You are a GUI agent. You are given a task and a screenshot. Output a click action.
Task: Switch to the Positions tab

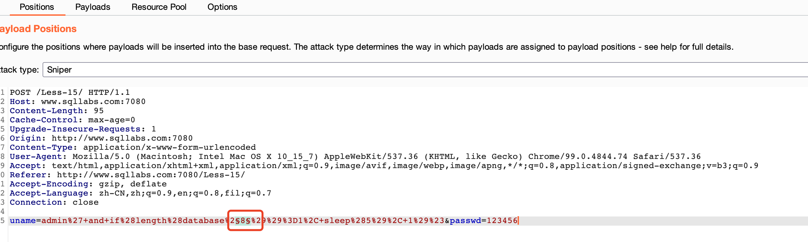[37, 7]
